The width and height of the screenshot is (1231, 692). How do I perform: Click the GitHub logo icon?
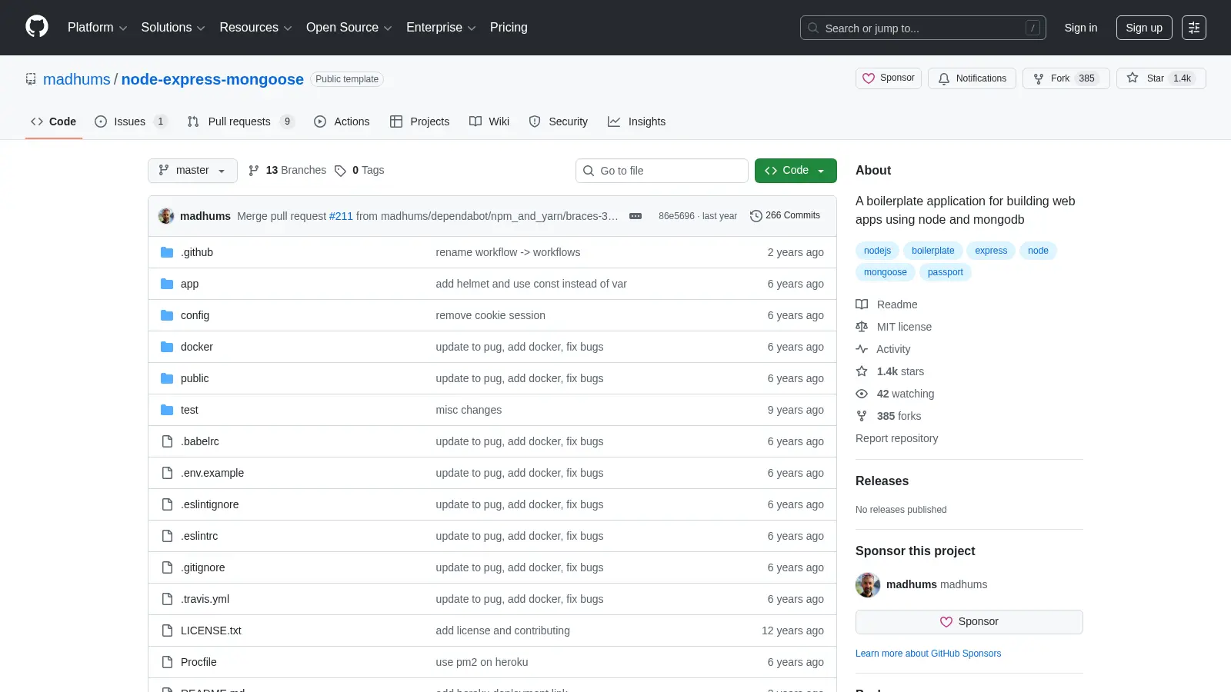(x=37, y=27)
